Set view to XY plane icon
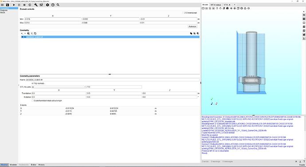Viewport: 306px width, 167px height. (207, 8)
